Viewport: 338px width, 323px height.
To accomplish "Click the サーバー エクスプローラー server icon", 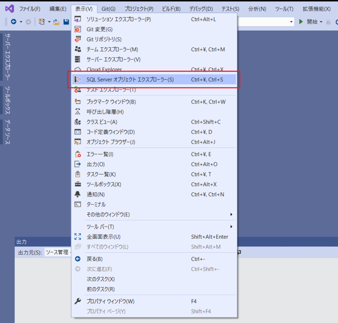I will [77, 59].
